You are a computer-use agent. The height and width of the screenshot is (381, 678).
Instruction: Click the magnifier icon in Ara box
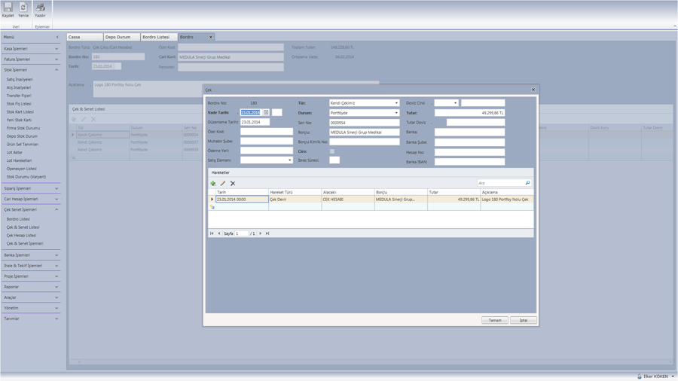click(x=527, y=183)
